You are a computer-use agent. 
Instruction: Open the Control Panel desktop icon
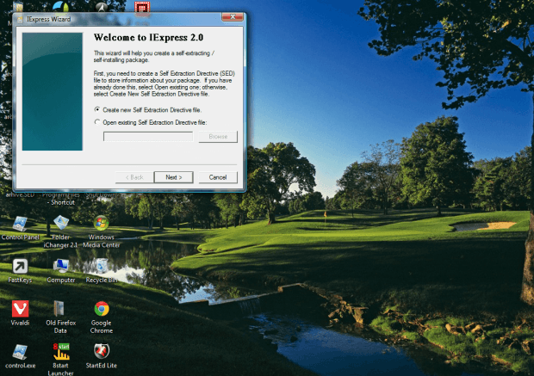pyautogui.click(x=19, y=225)
